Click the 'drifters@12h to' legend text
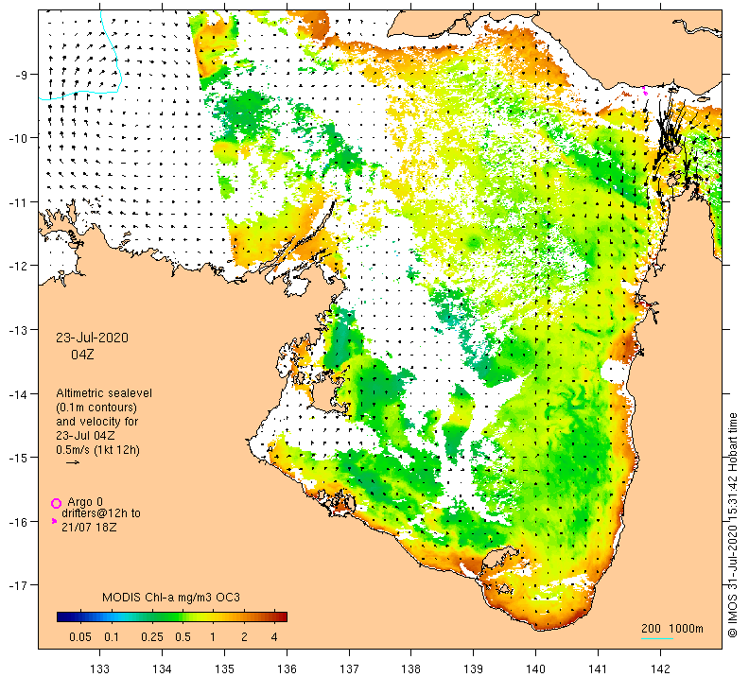 click(x=101, y=513)
